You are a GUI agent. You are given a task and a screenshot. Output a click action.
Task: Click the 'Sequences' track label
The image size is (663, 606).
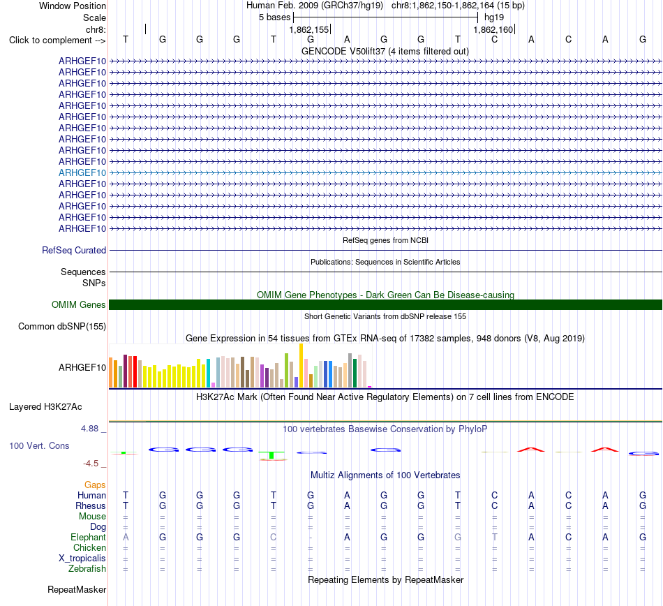[83, 272]
